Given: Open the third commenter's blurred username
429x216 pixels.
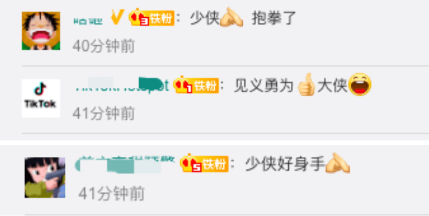Looking at the screenshot, I should click(123, 164).
